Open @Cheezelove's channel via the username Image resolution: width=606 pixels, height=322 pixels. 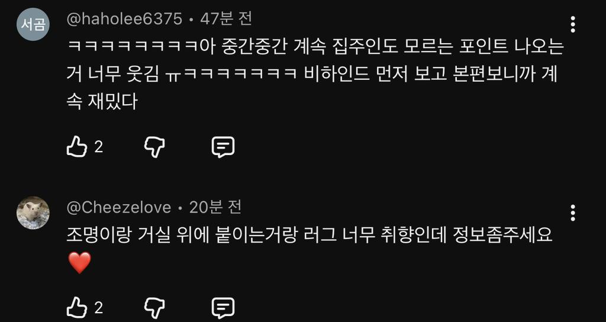[x=118, y=208]
